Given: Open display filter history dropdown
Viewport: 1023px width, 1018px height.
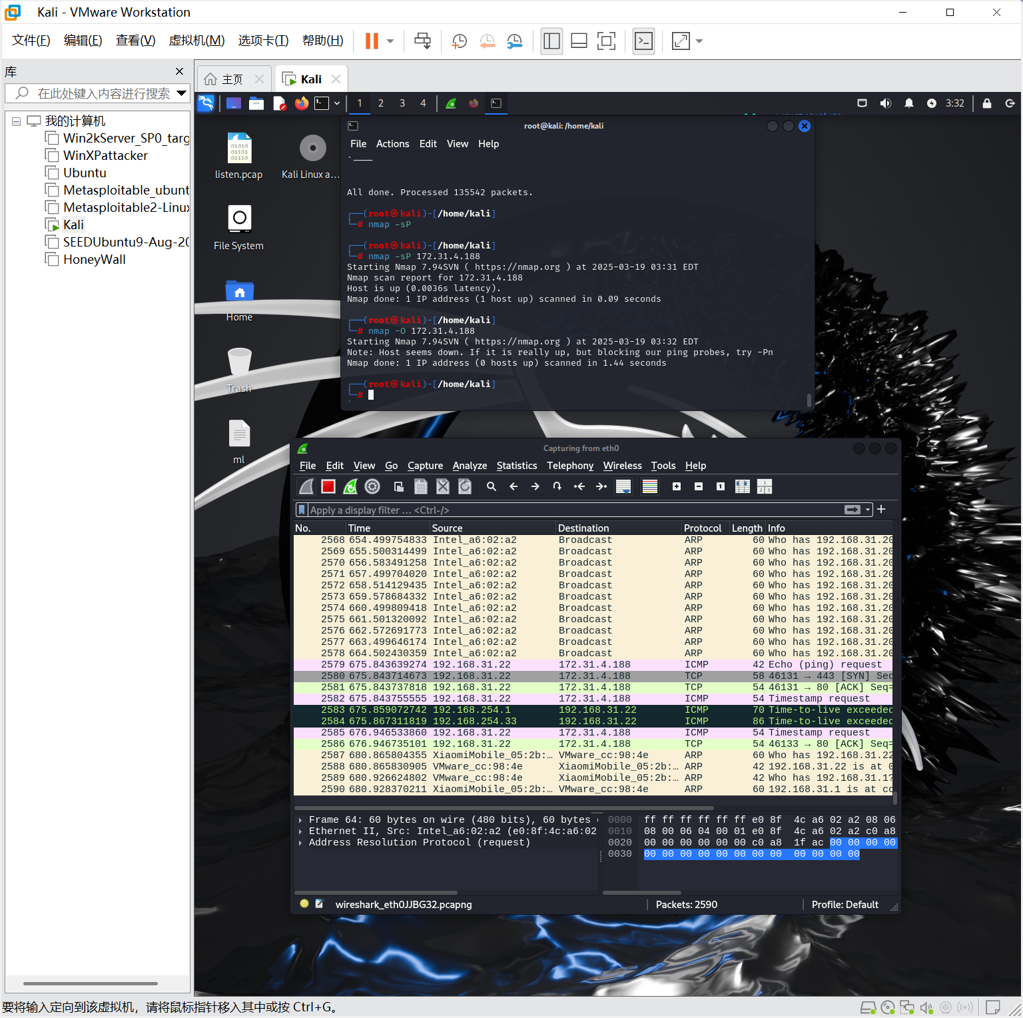Looking at the screenshot, I should (x=868, y=510).
